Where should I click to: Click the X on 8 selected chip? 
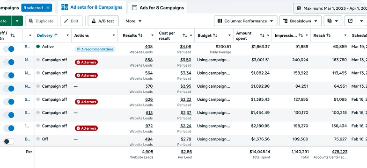tap(48, 7)
